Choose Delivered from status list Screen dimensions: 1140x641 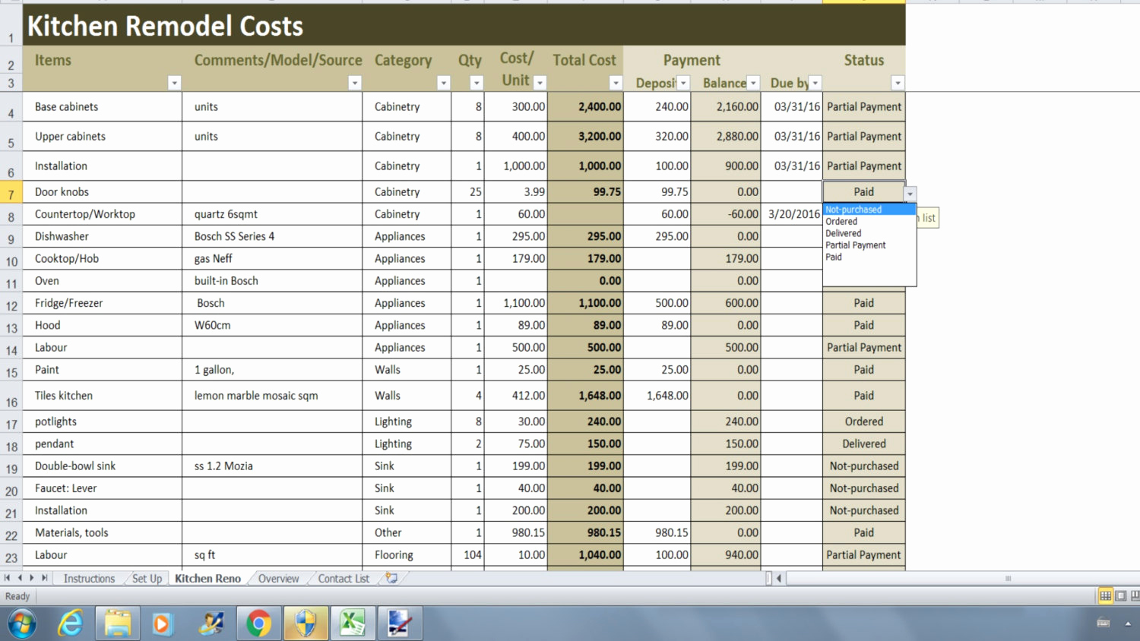[x=869, y=233]
